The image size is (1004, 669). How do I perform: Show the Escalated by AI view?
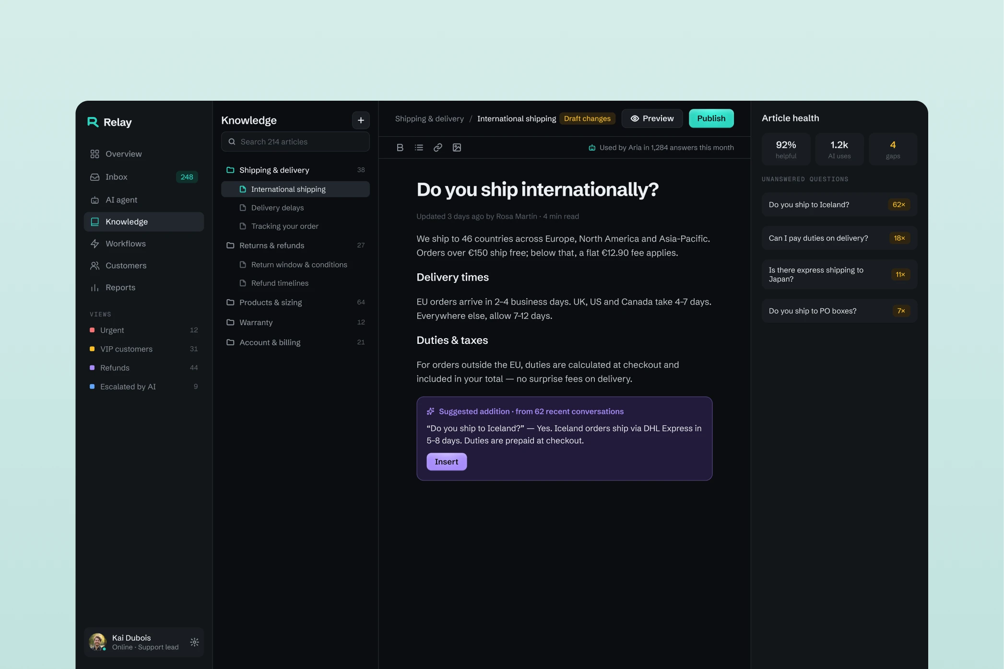point(144,387)
